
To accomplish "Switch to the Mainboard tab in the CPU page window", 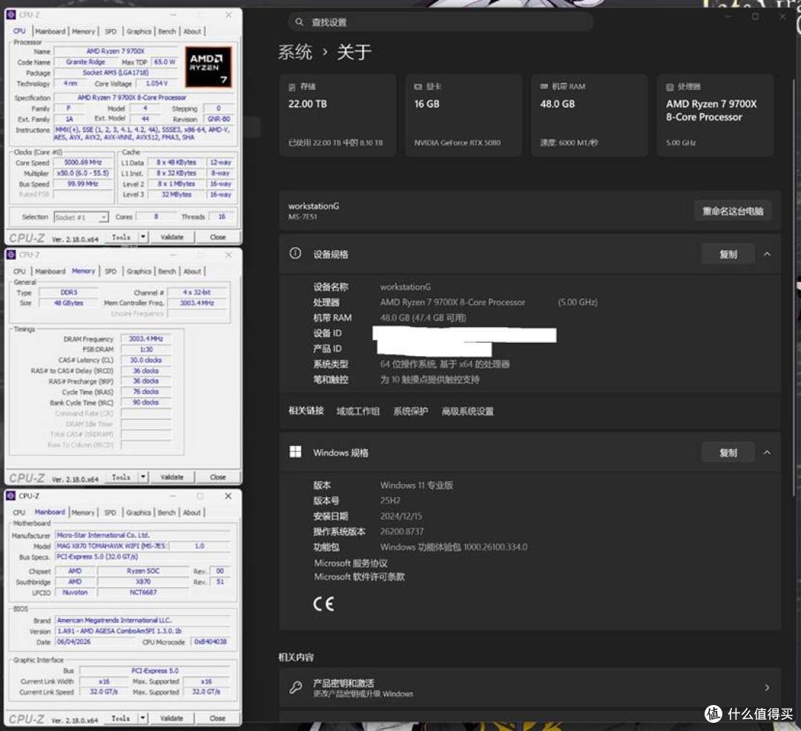I will point(50,31).
